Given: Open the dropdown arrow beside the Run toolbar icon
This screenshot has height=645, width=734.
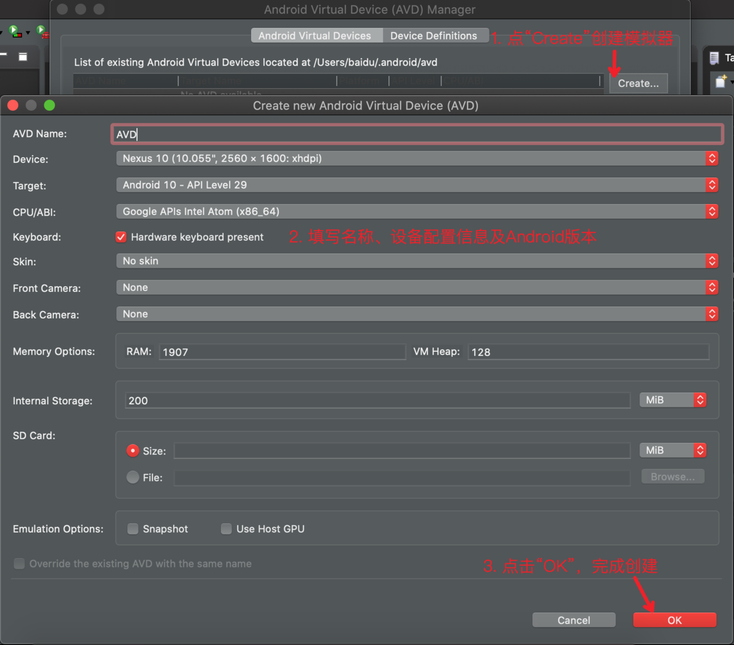Looking at the screenshot, I should pos(28,33).
